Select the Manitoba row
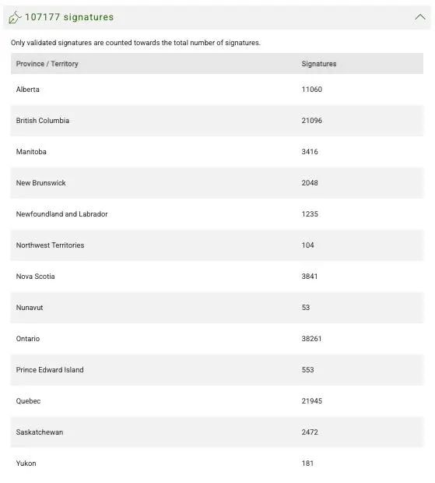 (217, 152)
